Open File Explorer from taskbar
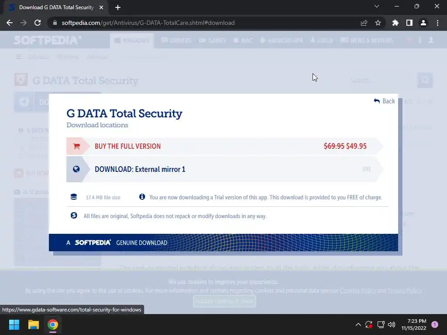The height and width of the screenshot is (335, 447). coord(33,325)
